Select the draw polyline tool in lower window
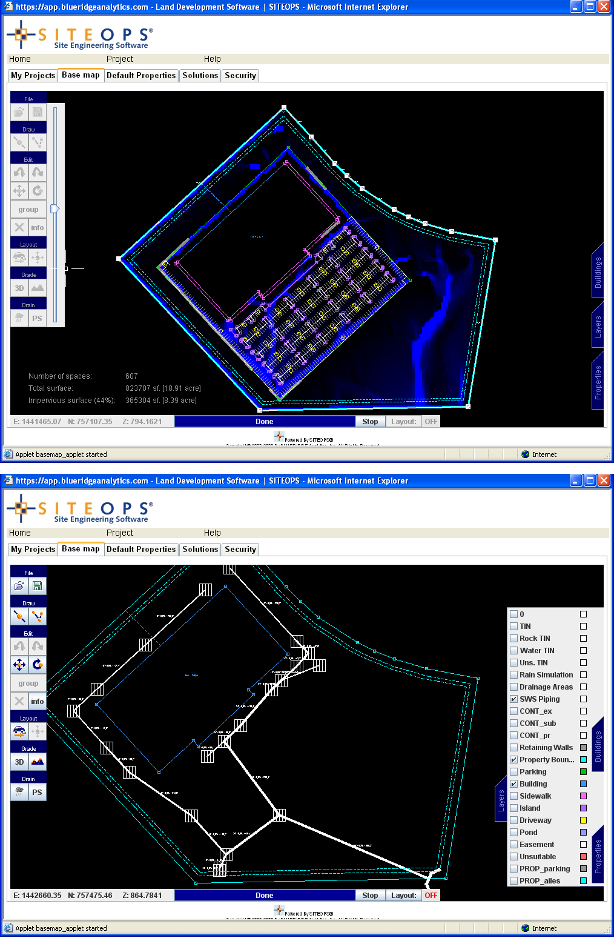Viewport: 614px width, 938px height. tap(38, 616)
